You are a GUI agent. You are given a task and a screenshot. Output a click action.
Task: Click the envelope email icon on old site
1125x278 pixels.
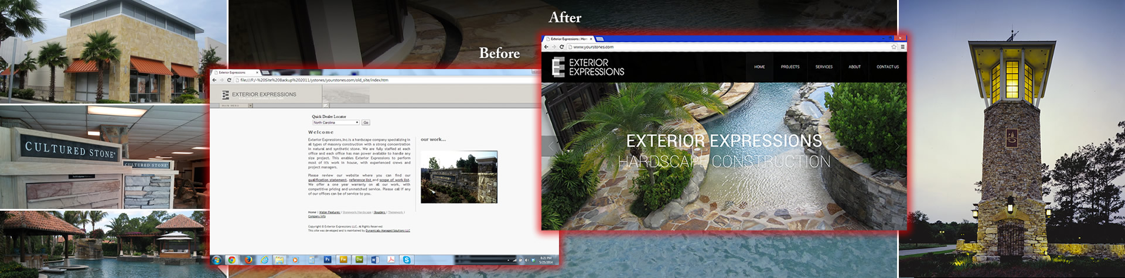click(326, 105)
